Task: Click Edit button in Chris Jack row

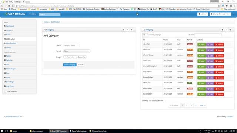Action: 210,83
